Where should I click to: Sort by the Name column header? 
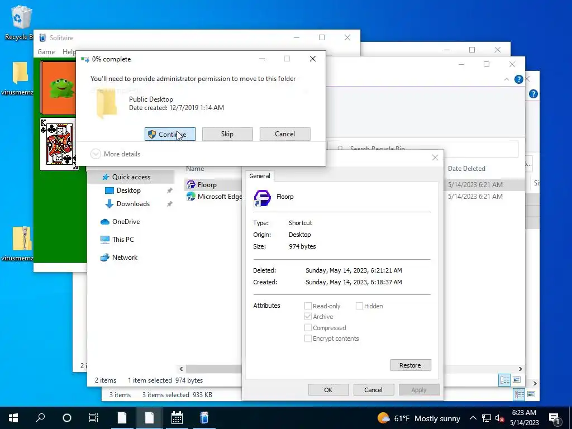tap(195, 169)
